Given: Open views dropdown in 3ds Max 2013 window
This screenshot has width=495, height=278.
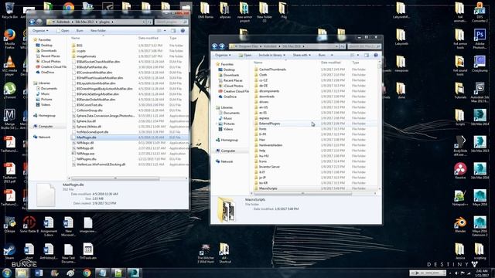Looking at the screenshot, I should [357, 55].
